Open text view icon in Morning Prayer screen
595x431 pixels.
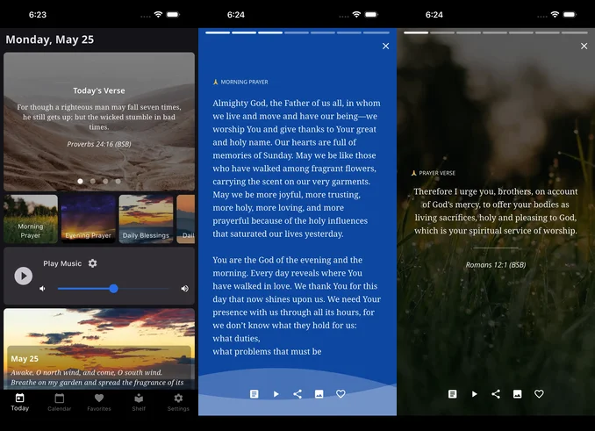(254, 394)
